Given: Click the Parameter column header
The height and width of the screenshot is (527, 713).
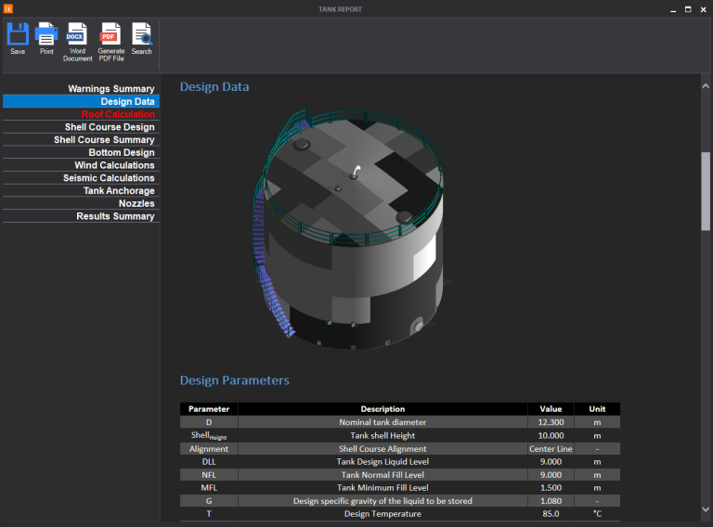Looking at the screenshot, I should click(209, 409).
